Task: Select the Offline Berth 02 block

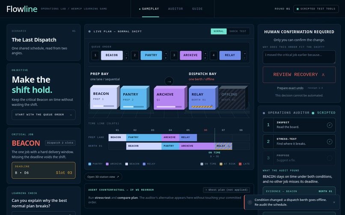Action: [x=233, y=98]
